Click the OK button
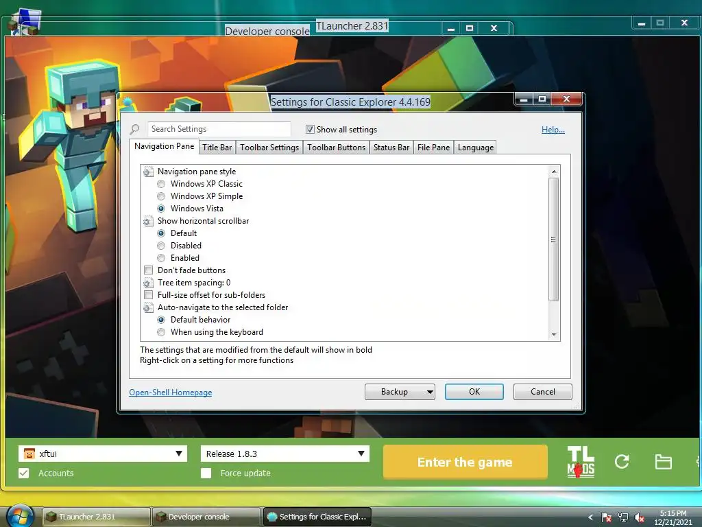Screen dimensions: 702x527 [x=474, y=392]
